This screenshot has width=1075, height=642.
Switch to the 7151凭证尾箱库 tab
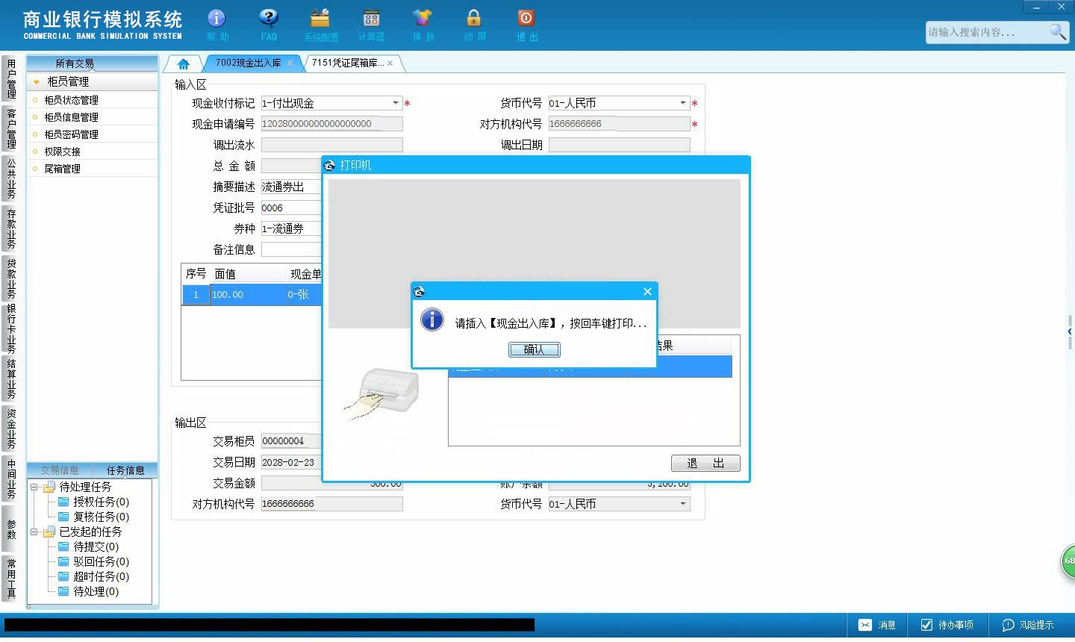(348, 63)
